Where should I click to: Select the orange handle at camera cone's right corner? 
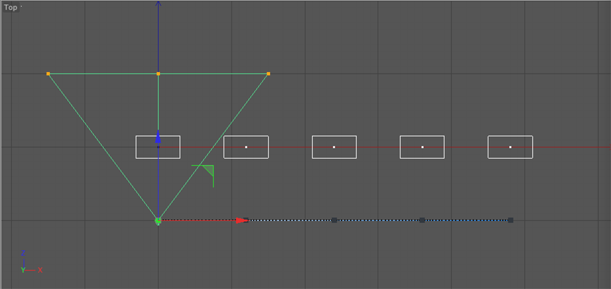coord(268,73)
